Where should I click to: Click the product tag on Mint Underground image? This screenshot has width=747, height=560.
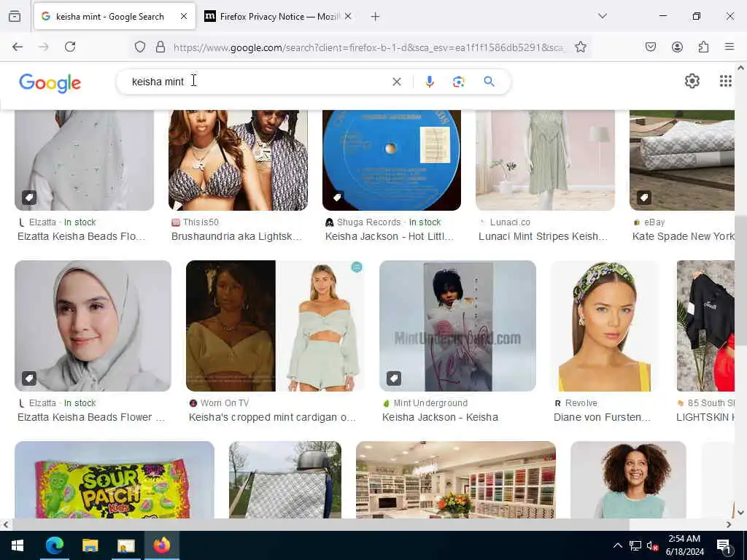click(x=393, y=378)
